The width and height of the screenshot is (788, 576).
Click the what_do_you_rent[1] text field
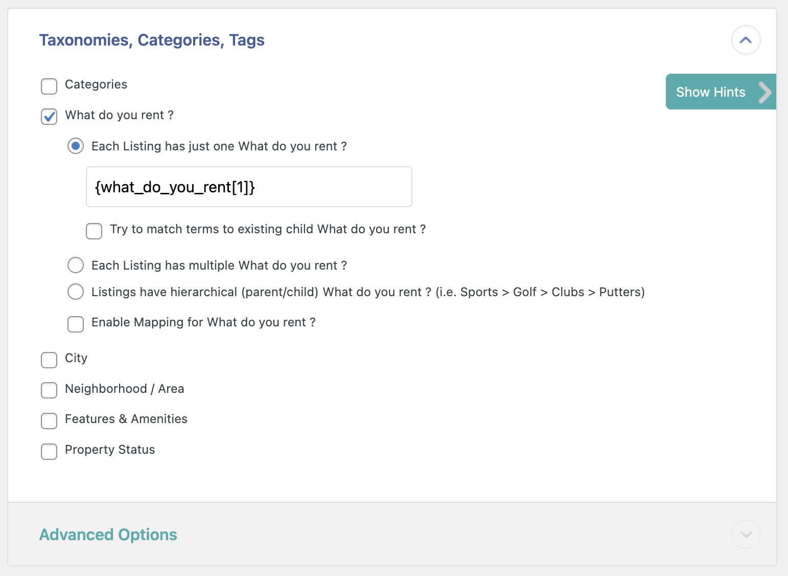click(x=249, y=187)
